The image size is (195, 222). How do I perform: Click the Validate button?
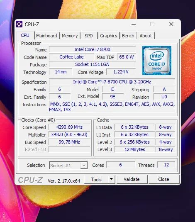[x=132, y=179]
